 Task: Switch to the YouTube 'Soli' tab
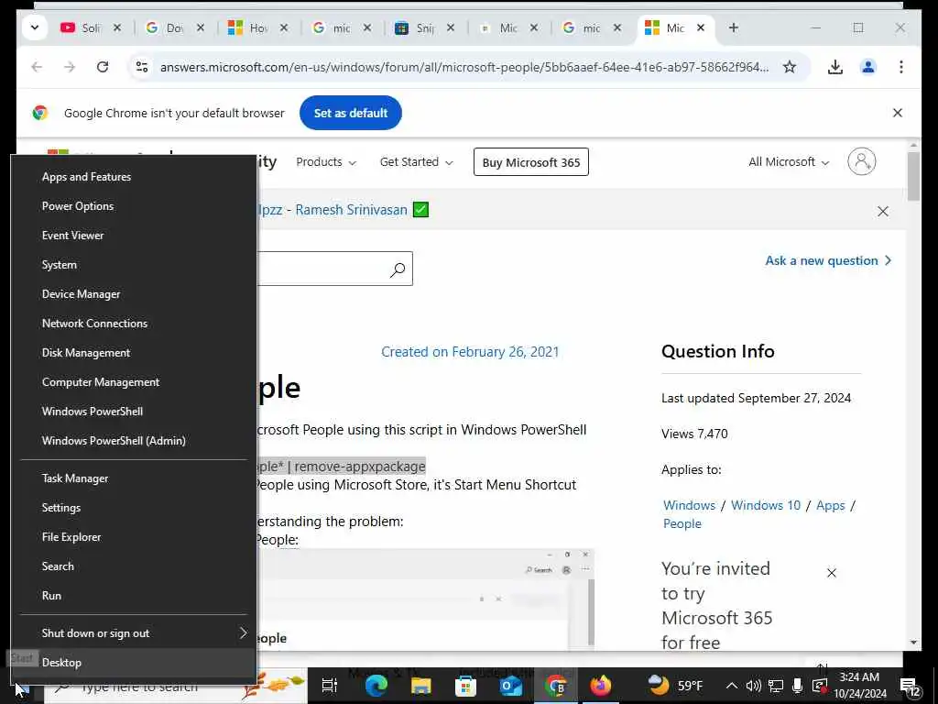point(92,27)
